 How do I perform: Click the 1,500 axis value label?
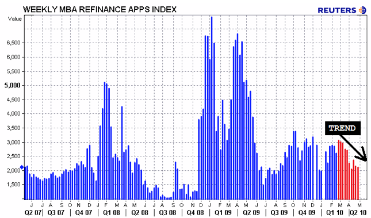[x=14, y=185]
